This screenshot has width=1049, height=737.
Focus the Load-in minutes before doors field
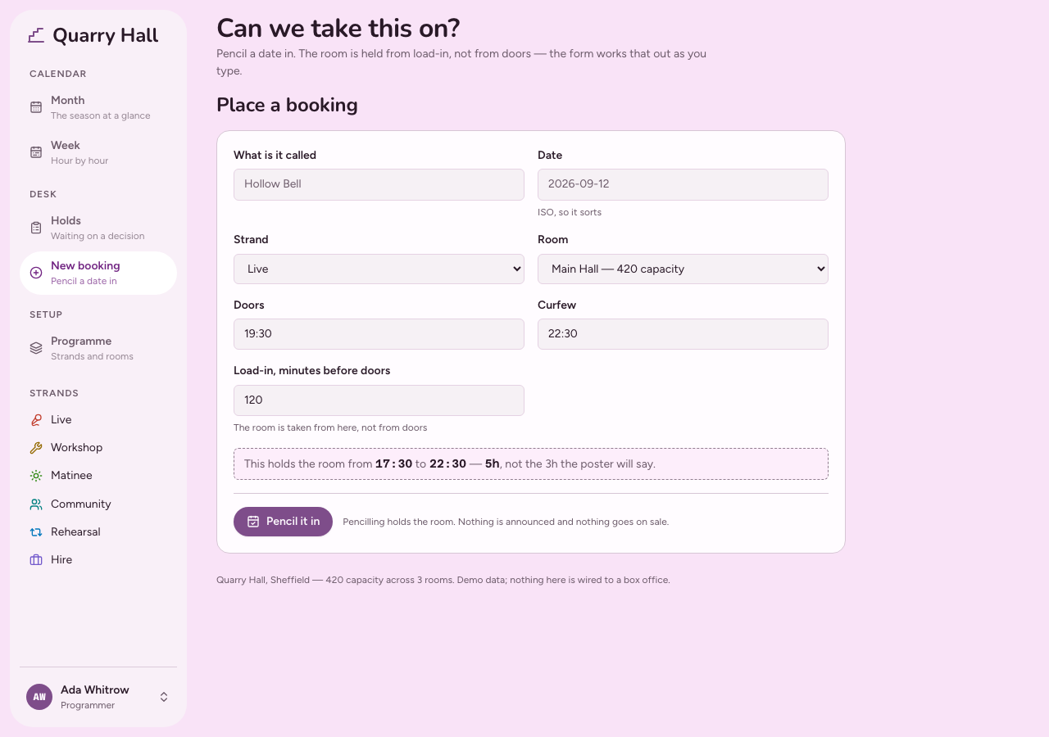point(379,400)
